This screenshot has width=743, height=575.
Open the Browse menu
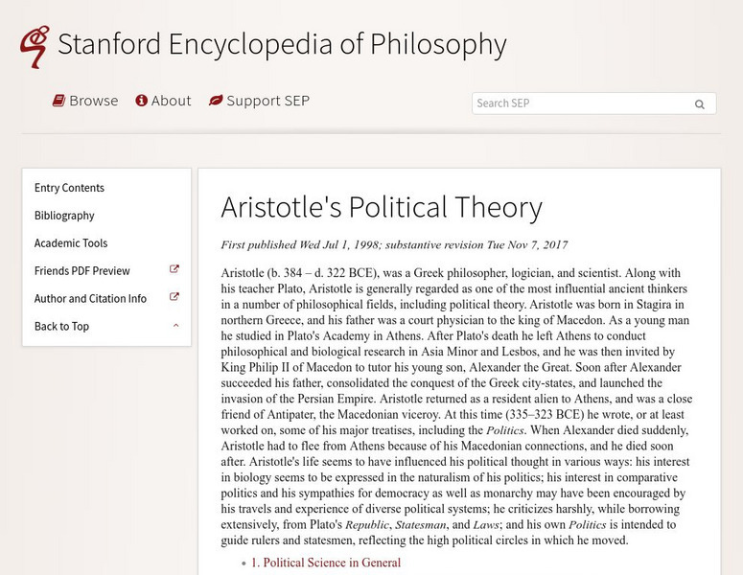coord(85,101)
